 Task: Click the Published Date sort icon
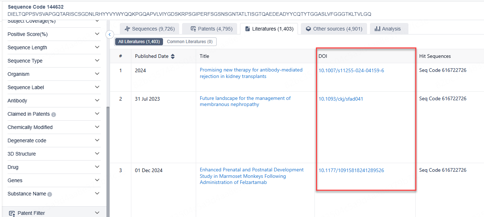point(173,56)
